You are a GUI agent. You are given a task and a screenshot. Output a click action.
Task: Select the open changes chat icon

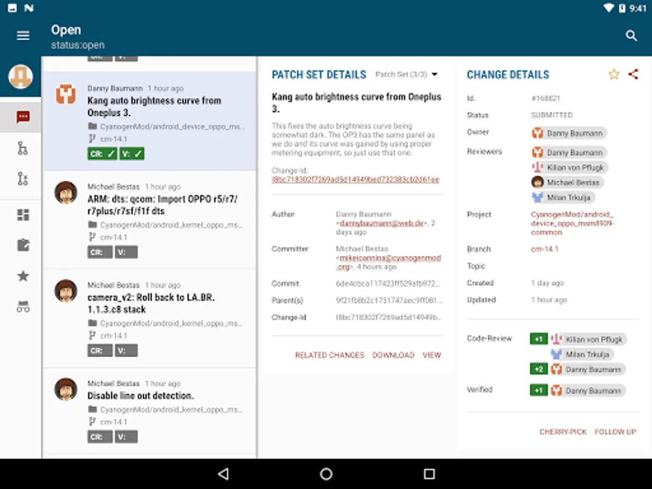(23, 117)
